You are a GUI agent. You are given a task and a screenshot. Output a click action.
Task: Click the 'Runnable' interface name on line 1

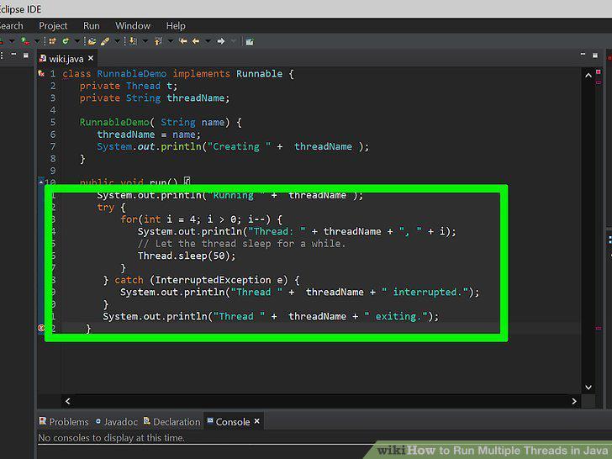coord(259,74)
